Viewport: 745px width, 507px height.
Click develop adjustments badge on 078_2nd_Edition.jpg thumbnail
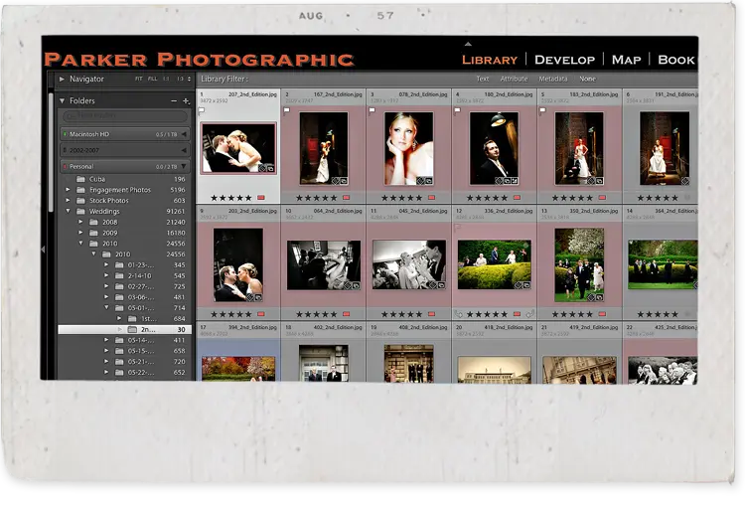(x=420, y=181)
